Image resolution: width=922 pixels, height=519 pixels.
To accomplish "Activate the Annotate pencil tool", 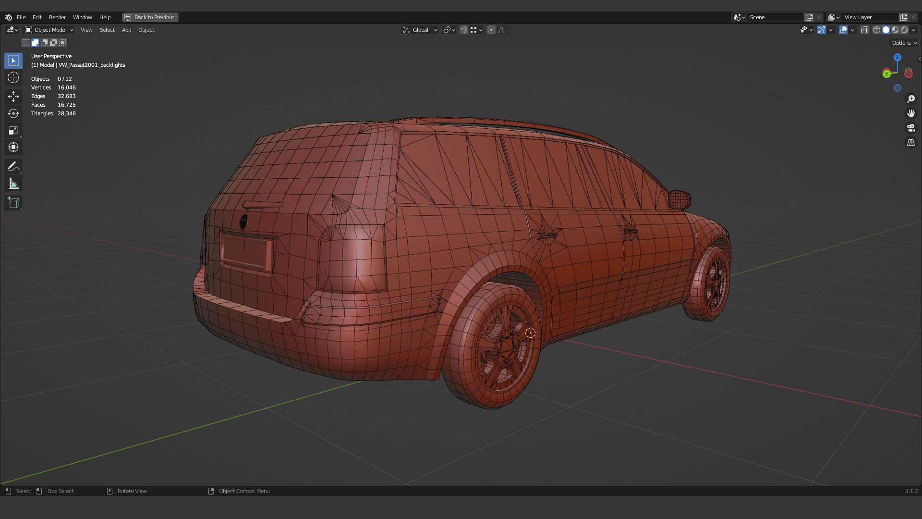I will [13, 167].
